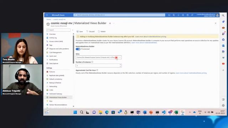Open Cost Management in the resource menu
The height and width of the screenshot is (128, 228).
click(x=55, y=52)
